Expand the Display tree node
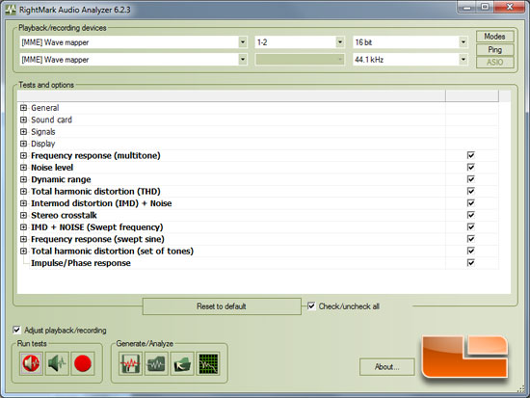 click(x=23, y=144)
